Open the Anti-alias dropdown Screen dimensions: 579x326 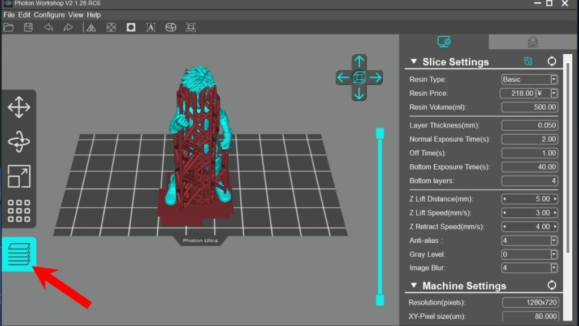click(554, 240)
